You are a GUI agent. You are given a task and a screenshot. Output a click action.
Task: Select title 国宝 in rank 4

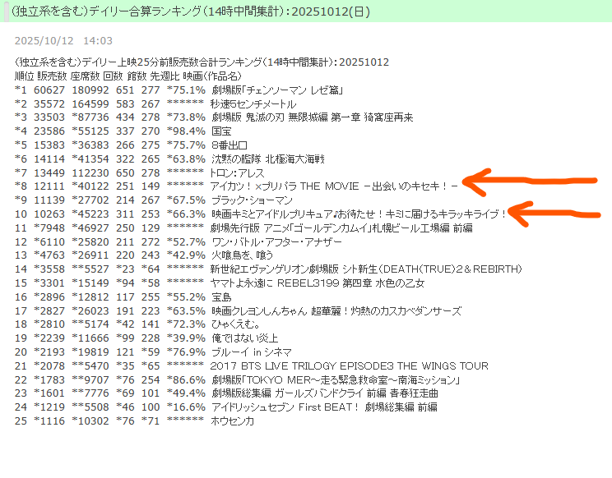point(221,131)
